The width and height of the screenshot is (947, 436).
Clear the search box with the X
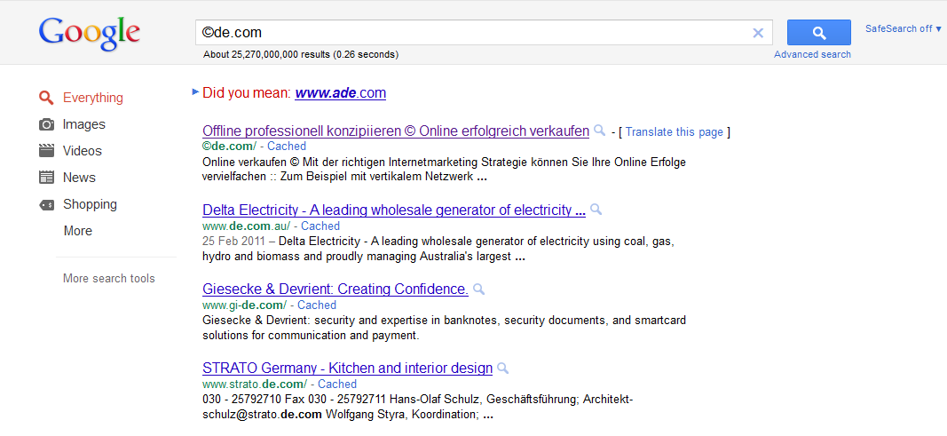pyautogui.click(x=758, y=33)
